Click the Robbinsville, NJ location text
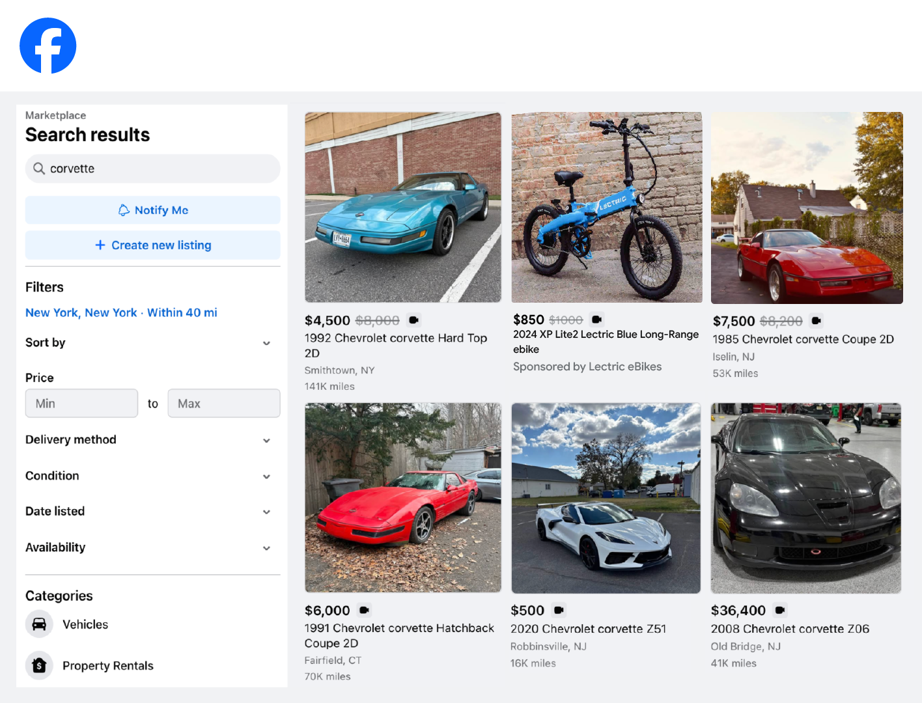 [549, 646]
